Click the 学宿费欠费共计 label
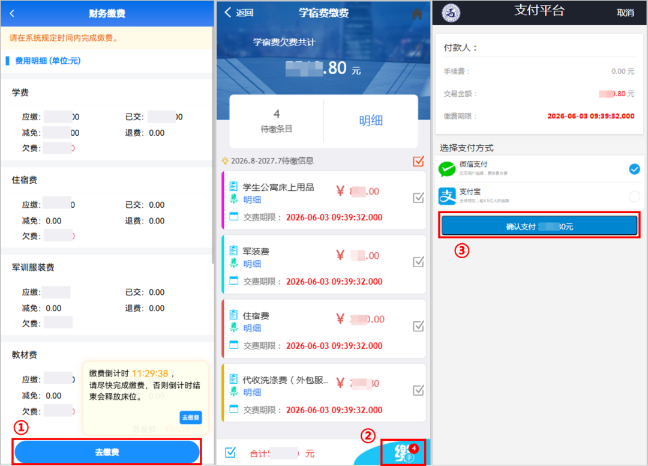 coord(284,42)
